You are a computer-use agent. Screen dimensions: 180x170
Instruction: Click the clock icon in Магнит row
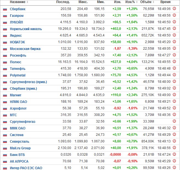174,95
